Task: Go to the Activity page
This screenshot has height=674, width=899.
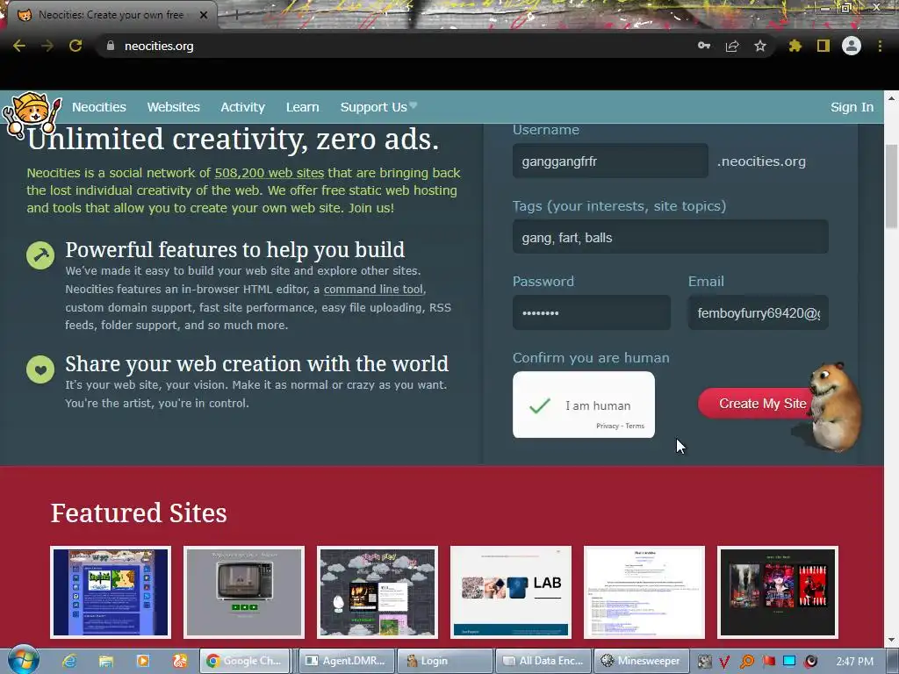Action: coord(242,107)
